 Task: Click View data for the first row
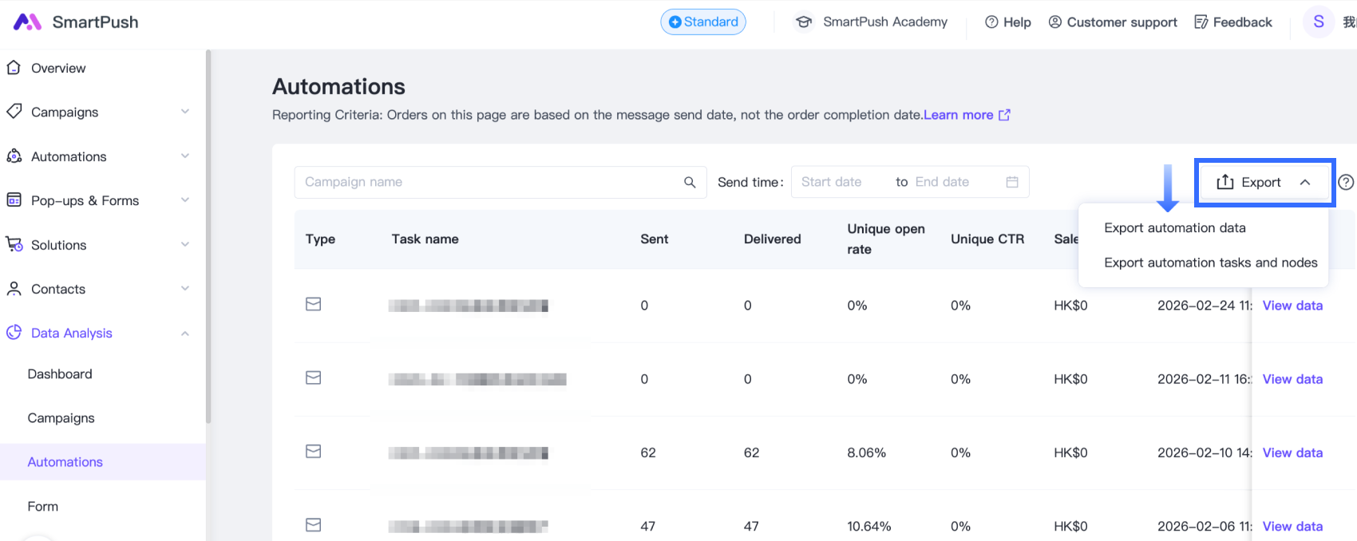pyautogui.click(x=1292, y=306)
